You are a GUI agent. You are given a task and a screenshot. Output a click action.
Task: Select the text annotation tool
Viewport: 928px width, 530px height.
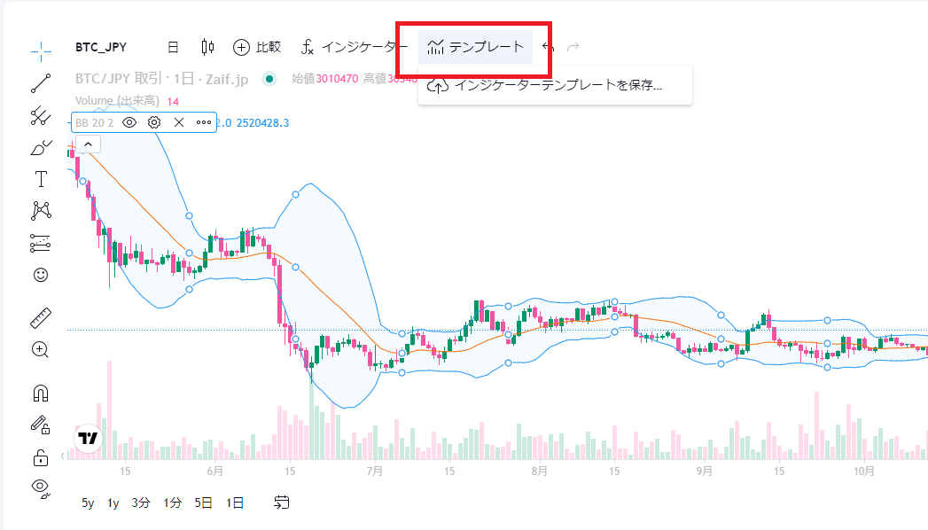pyautogui.click(x=41, y=179)
